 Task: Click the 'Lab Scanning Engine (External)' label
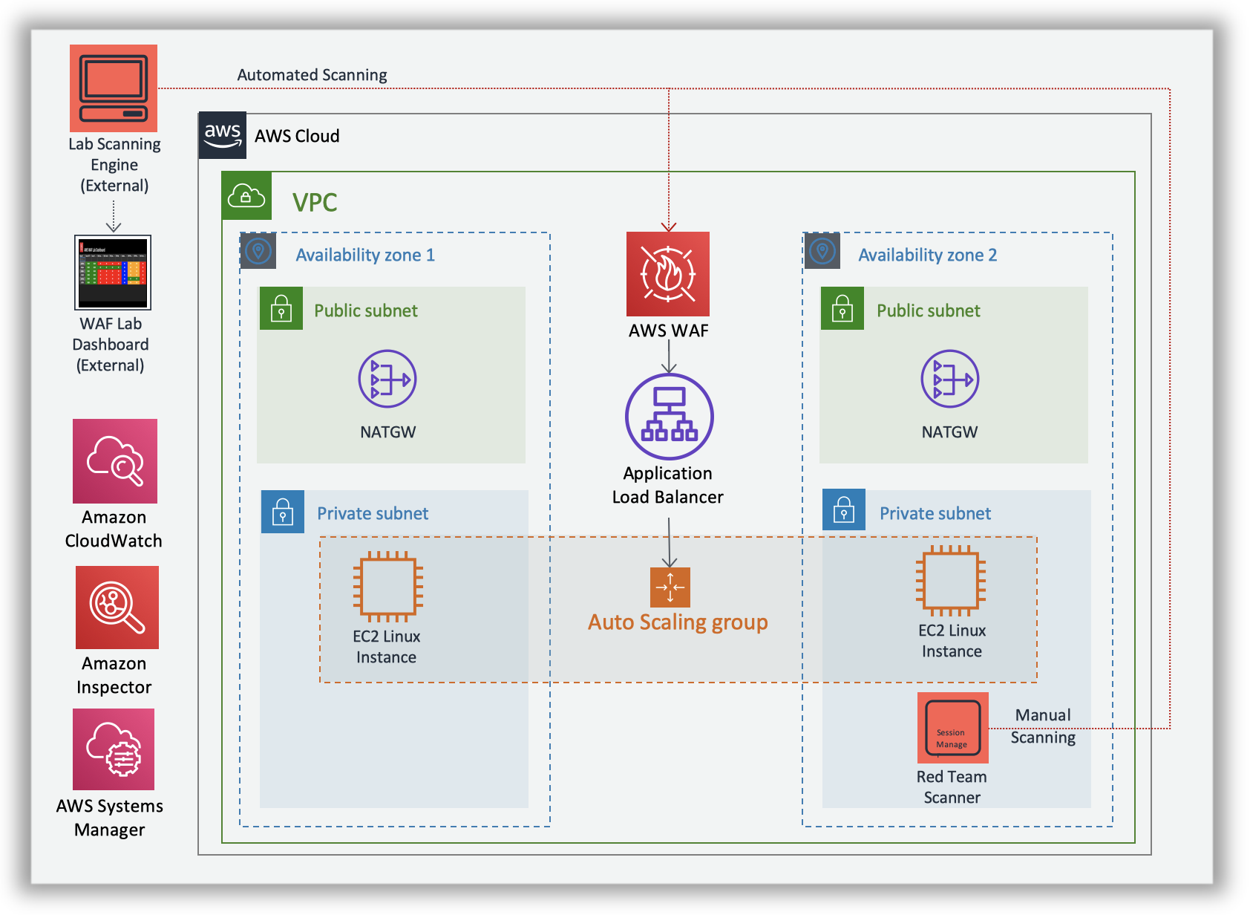click(x=114, y=165)
